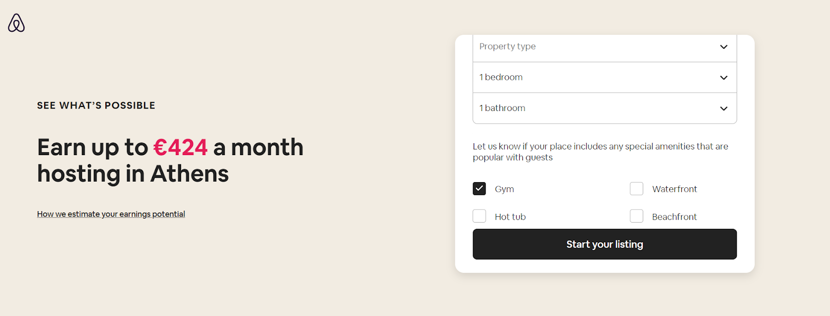Viewport: 830px width, 316px height.
Task: Open how earnings potential is estimated
Action: pos(110,214)
